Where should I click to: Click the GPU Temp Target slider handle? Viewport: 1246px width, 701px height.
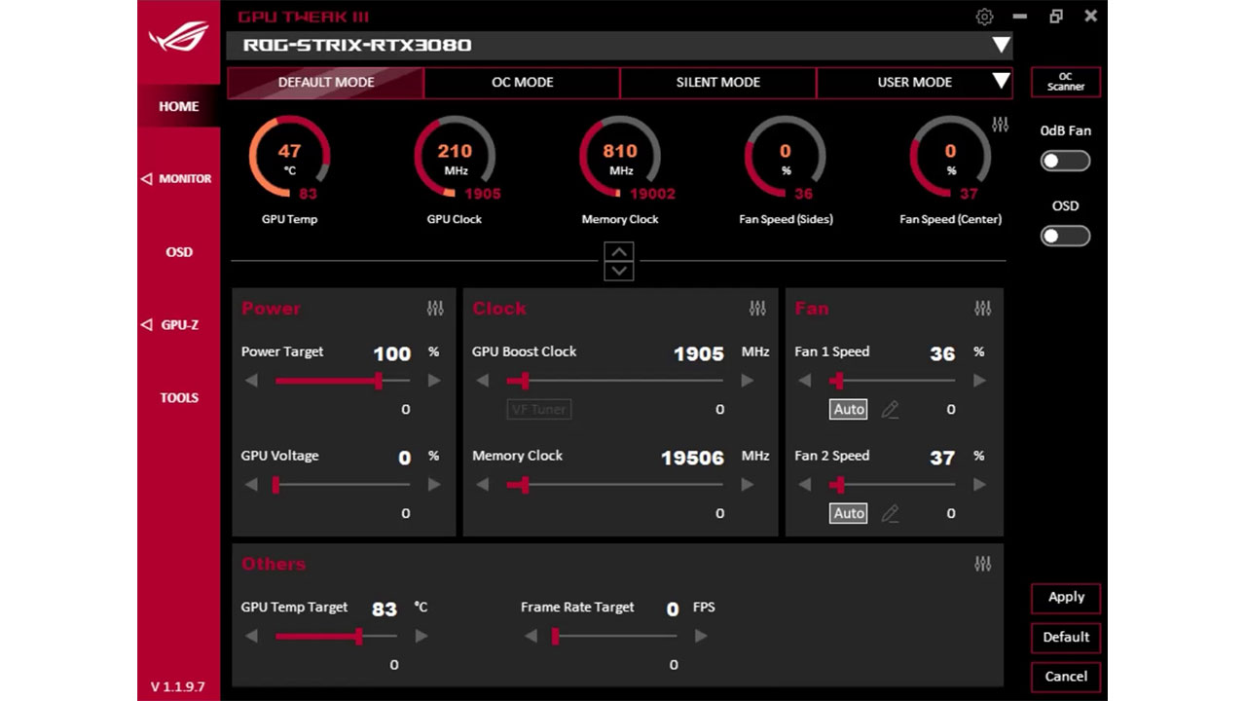[359, 636]
